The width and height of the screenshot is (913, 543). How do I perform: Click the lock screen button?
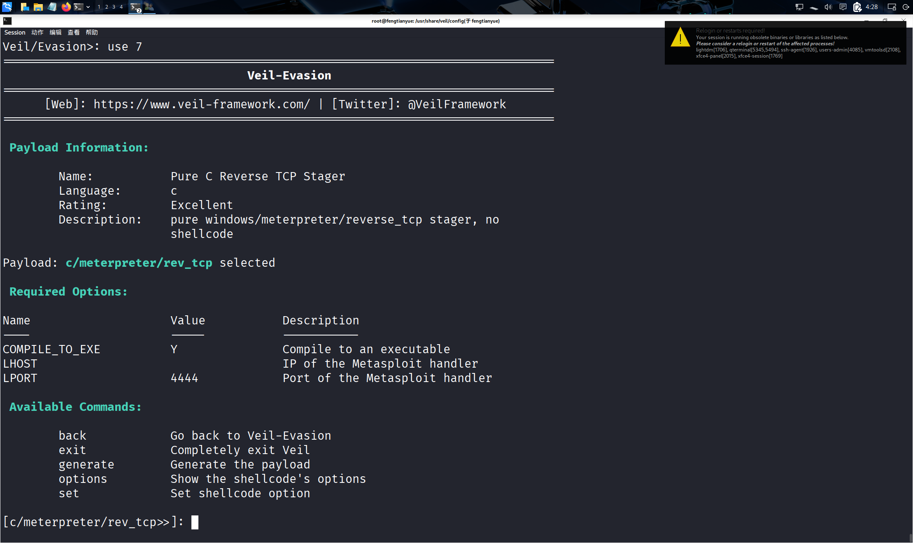[x=891, y=7]
